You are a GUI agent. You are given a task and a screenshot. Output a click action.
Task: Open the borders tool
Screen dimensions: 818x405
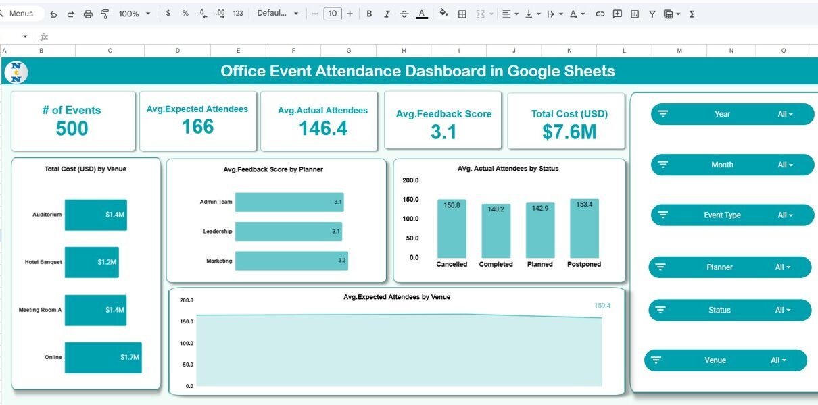point(462,13)
